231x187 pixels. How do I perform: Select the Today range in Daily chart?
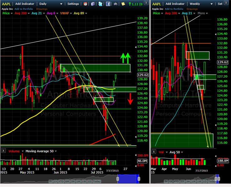click(x=97, y=181)
